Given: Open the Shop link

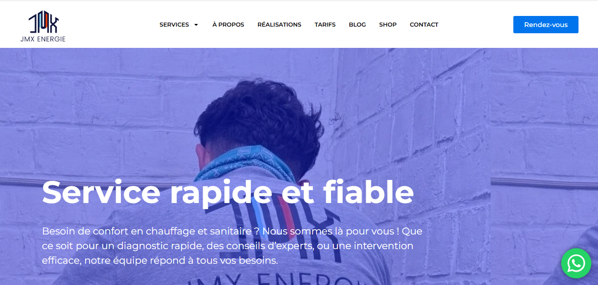Looking at the screenshot, I should tap(388, 25).
